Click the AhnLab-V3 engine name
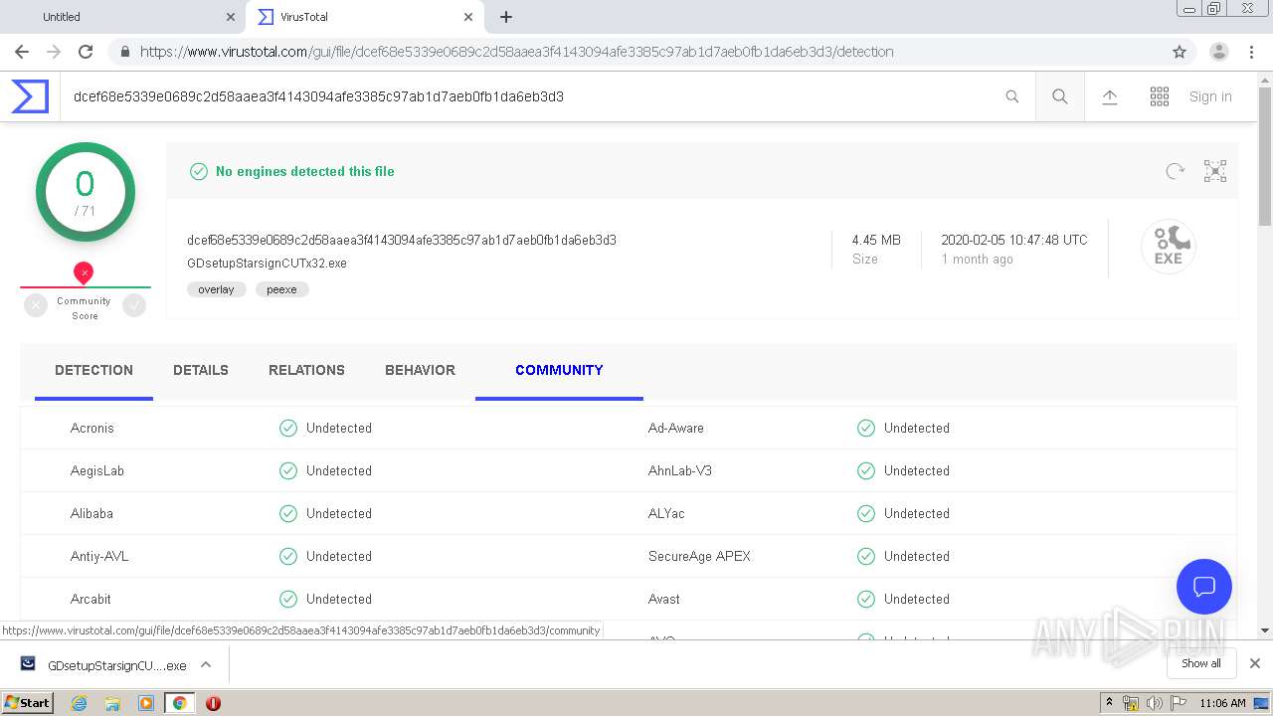 click(680, 470)
